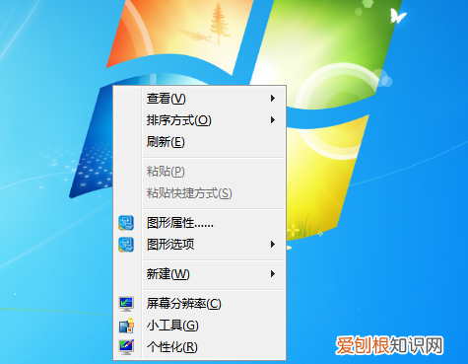Open the 查看(V) submenu entry

199,99
